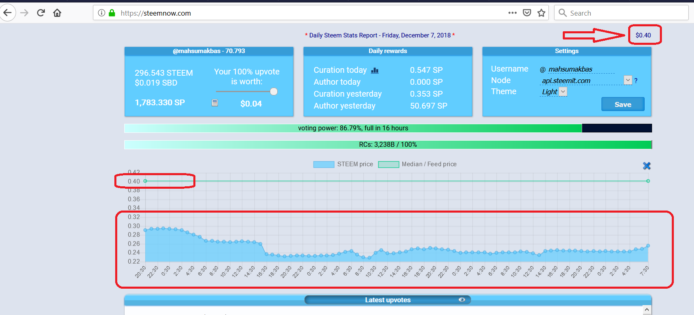
Task: Click the username field mahsumakbas
Action: (x=581, y=69)
